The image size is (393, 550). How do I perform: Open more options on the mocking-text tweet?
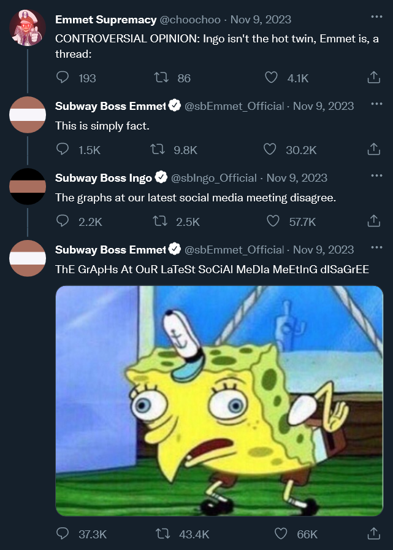click(x=376, y=248)
